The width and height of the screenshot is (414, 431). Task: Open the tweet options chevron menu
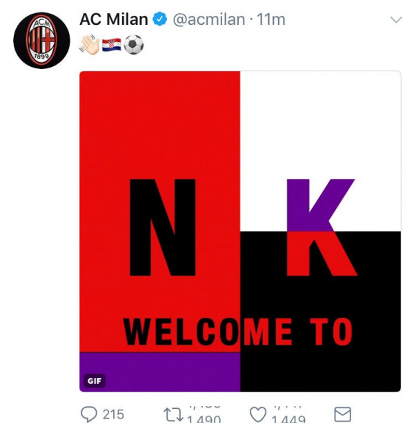point(395,21)
